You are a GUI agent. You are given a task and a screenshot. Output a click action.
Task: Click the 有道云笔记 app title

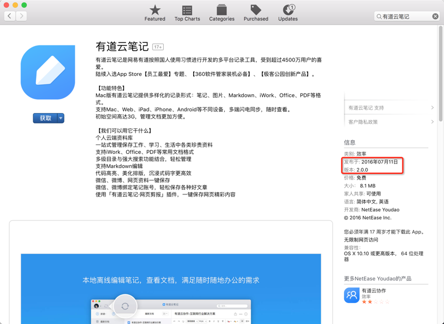coord(122,47)
